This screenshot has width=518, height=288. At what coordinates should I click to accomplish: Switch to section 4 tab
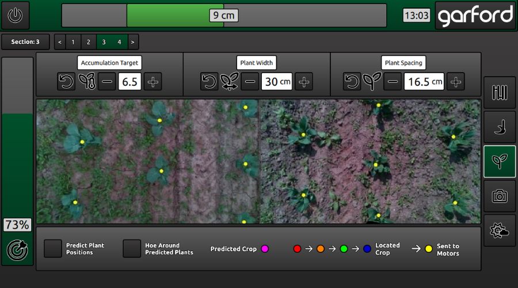[x=119, y=42]
